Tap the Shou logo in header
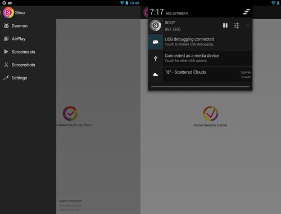Screen dimensions: 281x214 point(8,12)
